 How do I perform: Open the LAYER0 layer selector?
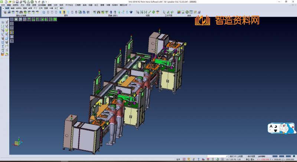pos(261,156)
